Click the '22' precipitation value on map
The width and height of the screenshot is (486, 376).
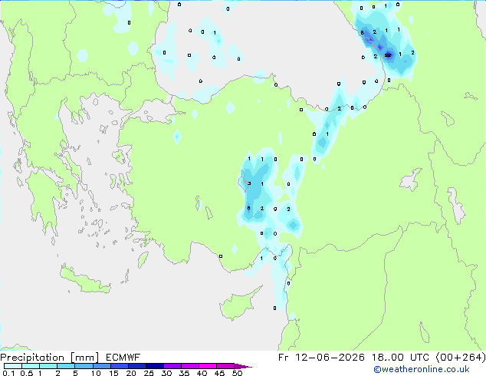point(388,55)
